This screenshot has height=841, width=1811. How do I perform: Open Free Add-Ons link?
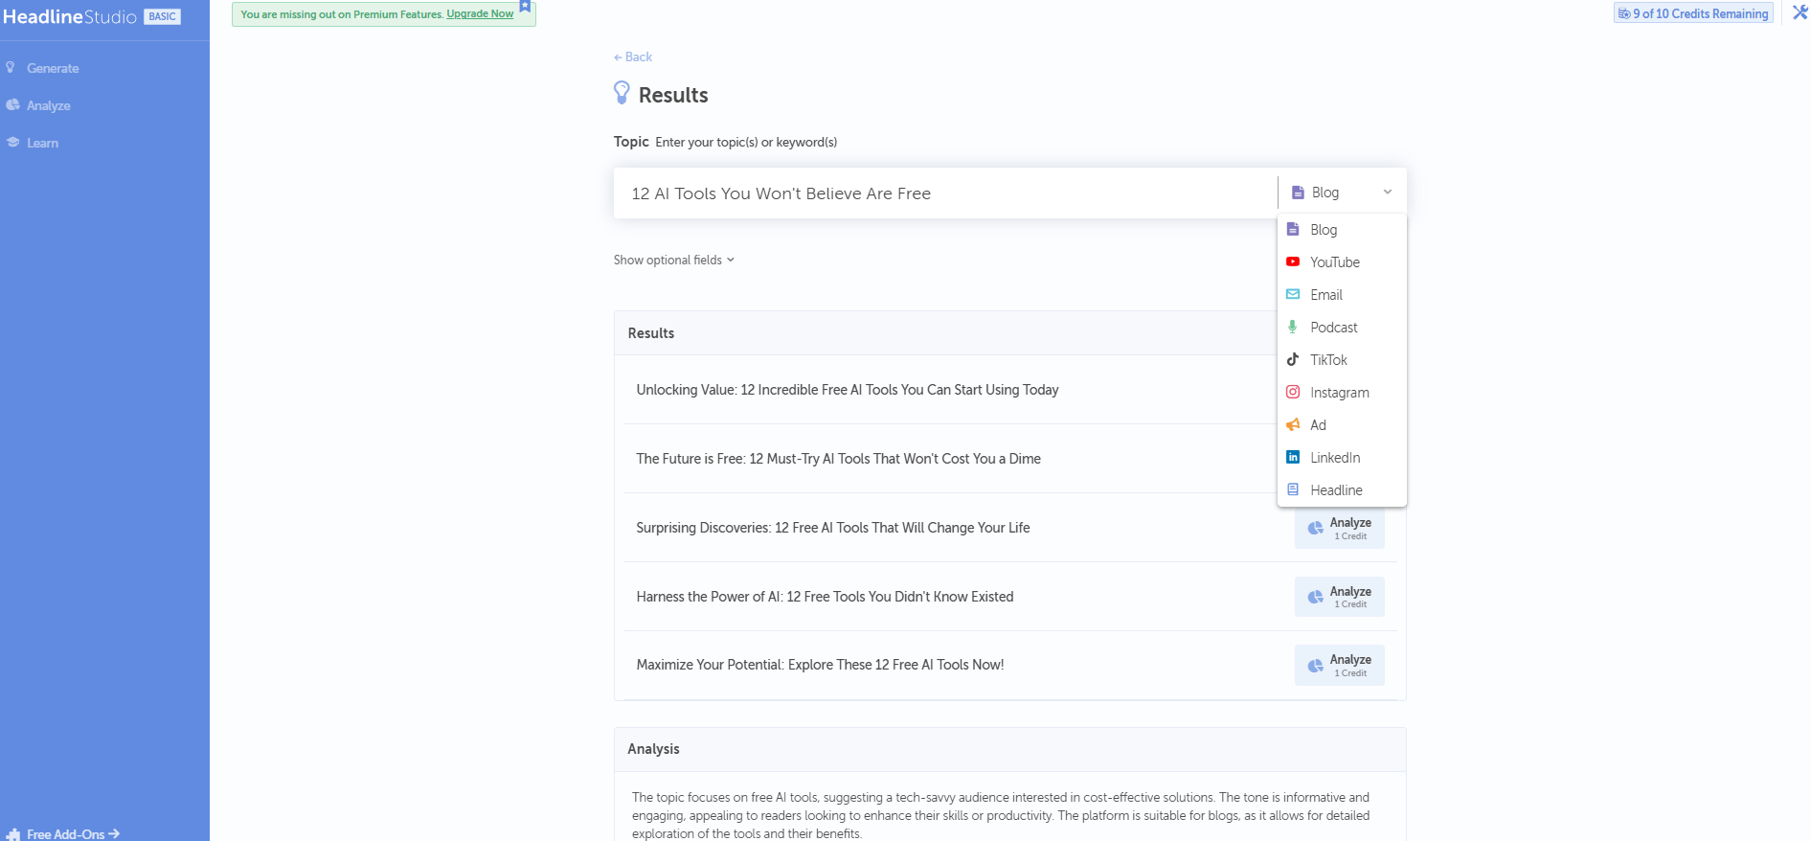click(x=73, y=834)
